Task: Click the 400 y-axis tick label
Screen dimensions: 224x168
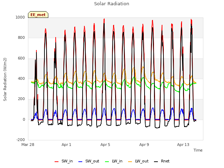Action: coord(21,78)
